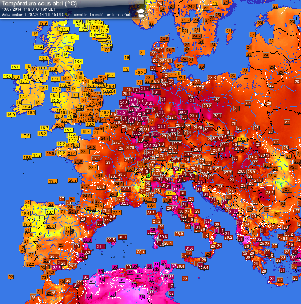This screenshot has height=304, width=301.
Task: Click the 16.1 Spain label
Action: (50, 212)
